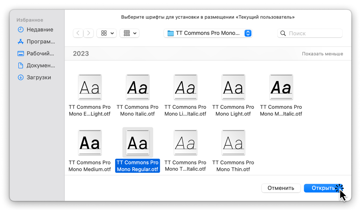Select Mono Thin.otf font thumbnail
This screenshot has width=361, height=210.
233,142
